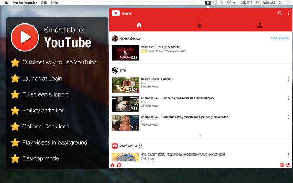The height and width of the screenshot is (183, 293).
Task: Open options for Nicole Kidman video
Action: tap(288, 98)
